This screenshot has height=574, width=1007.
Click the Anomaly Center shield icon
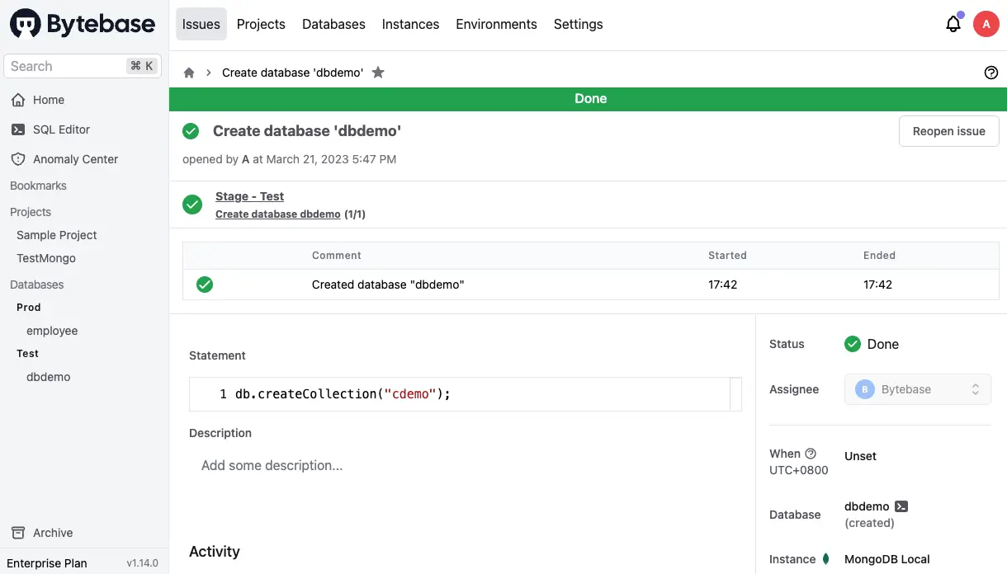point(18,159)
